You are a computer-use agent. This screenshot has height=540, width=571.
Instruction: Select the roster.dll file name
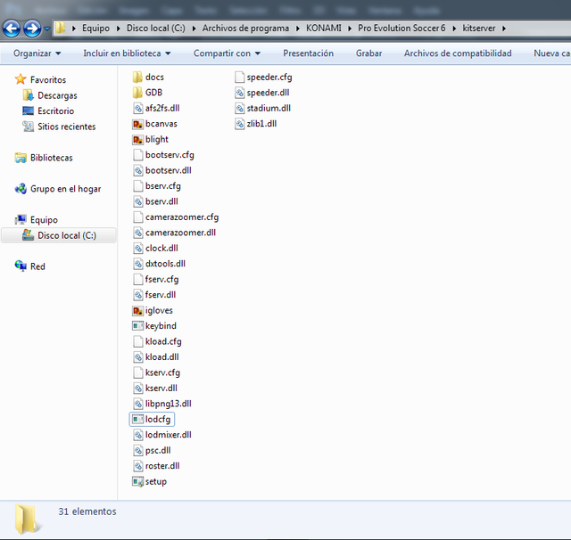click(162, 466)
